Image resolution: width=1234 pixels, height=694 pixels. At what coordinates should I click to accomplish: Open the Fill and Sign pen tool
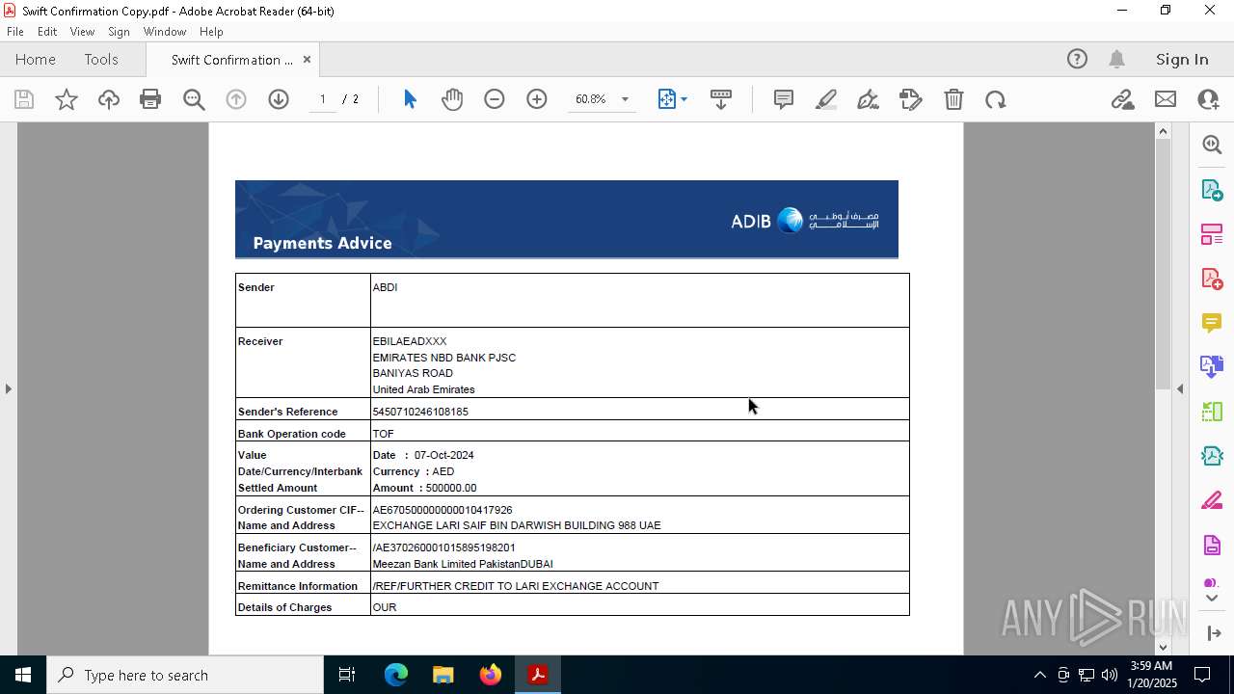tap(868, 99)
